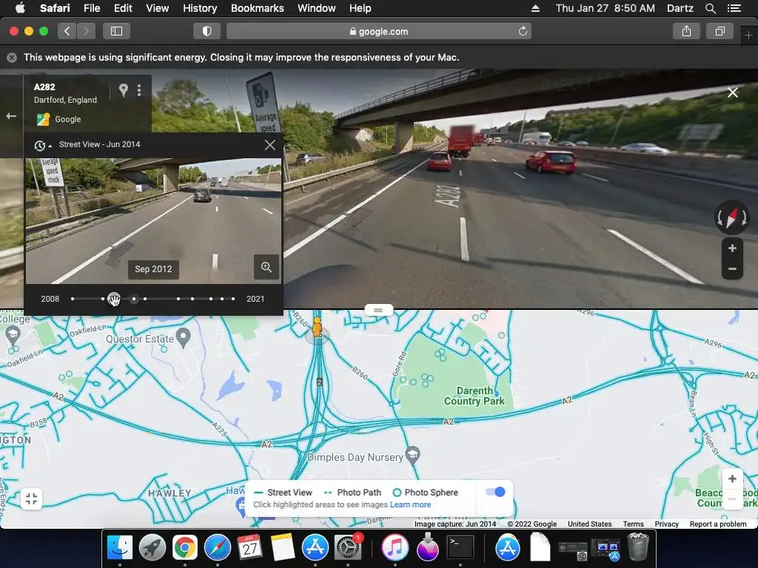Open Spotlight search in menu bar
This screenshot has height=568, width=758.
point(710,8)
